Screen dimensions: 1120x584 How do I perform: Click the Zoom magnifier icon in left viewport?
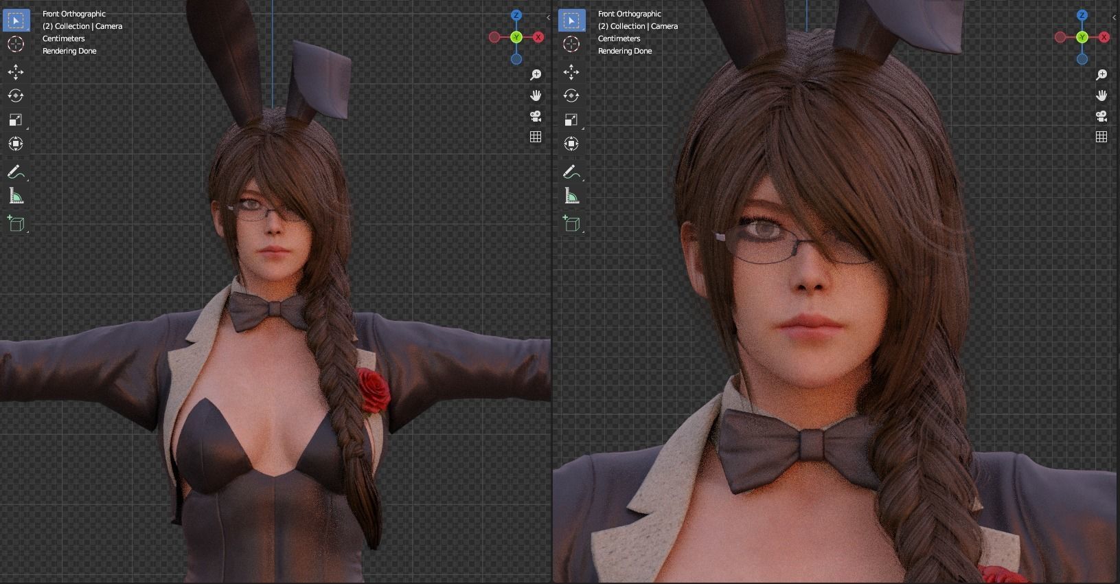coord(536,74)
